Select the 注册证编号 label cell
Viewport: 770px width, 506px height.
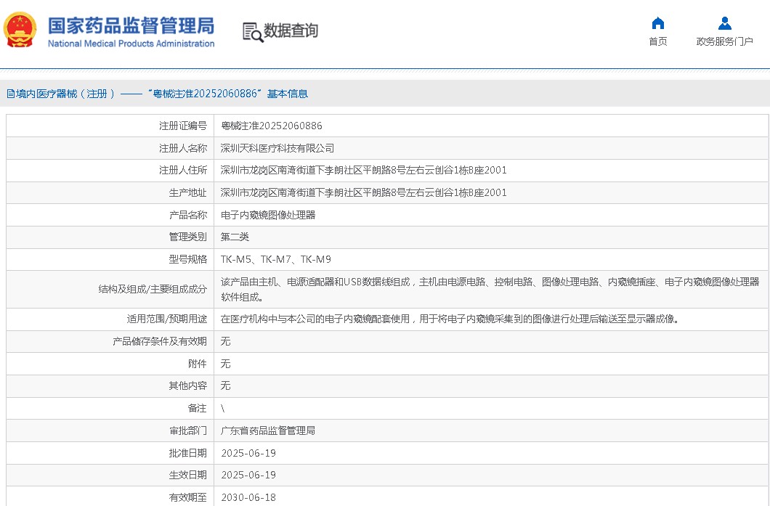183,126
